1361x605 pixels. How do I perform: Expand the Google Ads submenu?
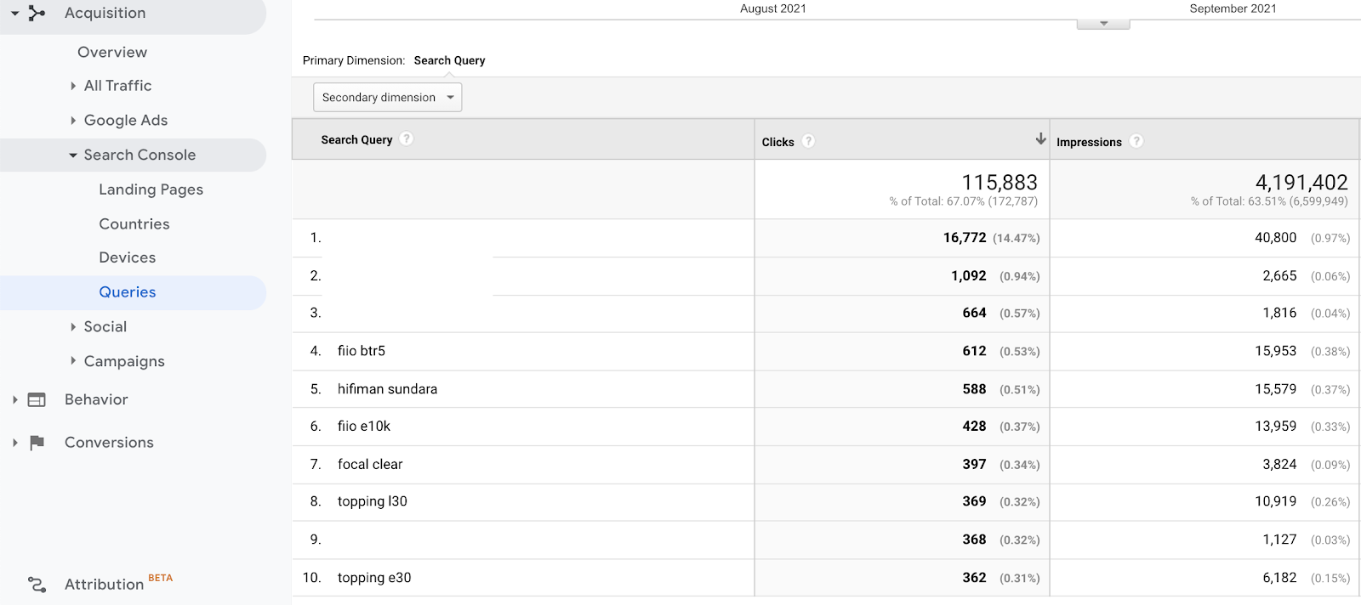73,121
